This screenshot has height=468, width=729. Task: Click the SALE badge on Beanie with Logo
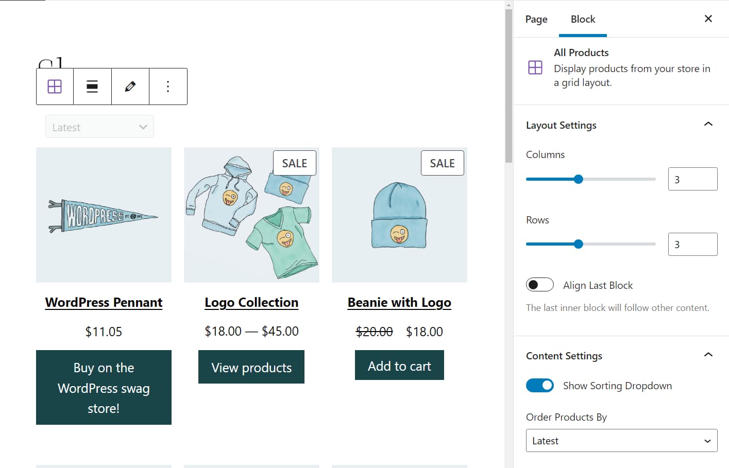pos(442,163)
